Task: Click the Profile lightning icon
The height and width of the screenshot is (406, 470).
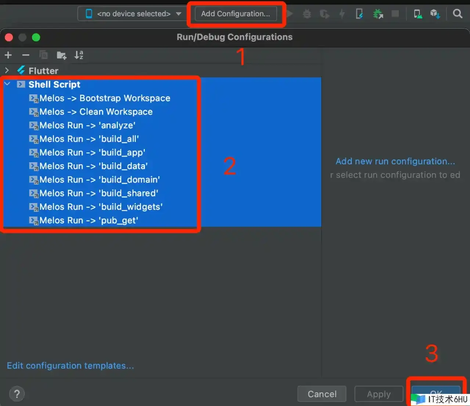Action: [x=342, y=14]
